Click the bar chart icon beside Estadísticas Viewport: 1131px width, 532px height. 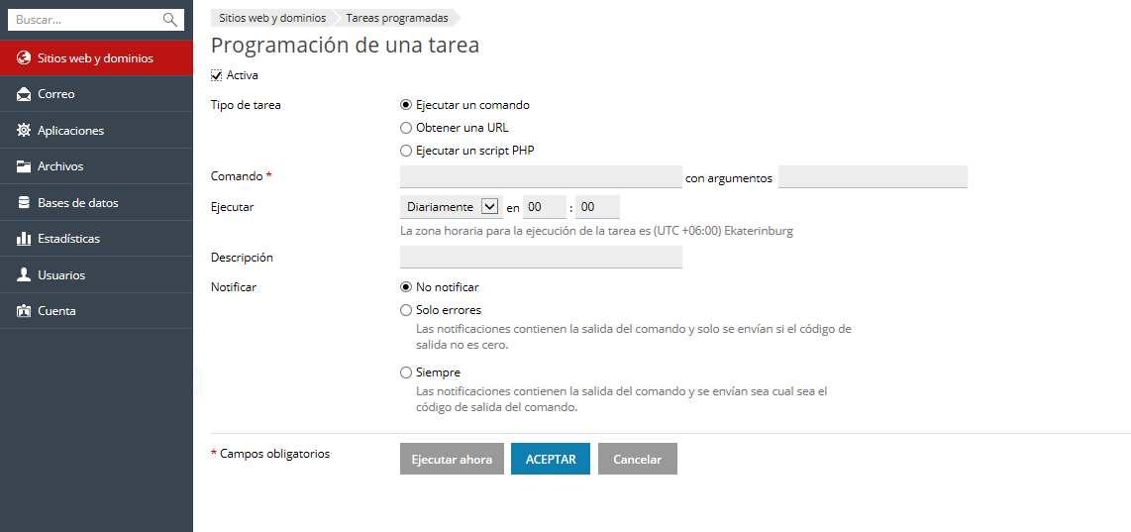click(24, 238)
